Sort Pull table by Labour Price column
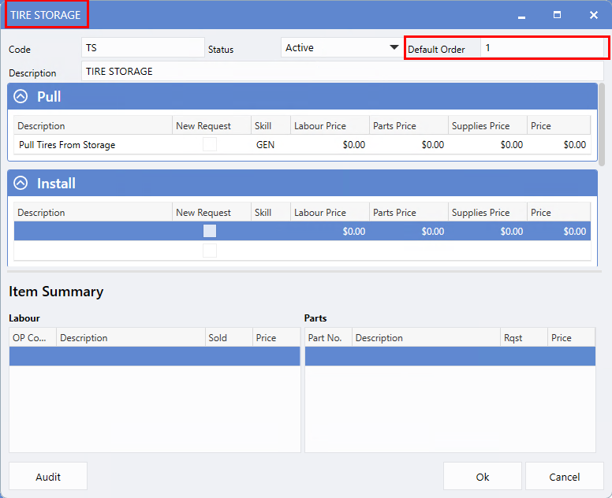The height and width of the screenshot is (498, 612). point(329,126)
